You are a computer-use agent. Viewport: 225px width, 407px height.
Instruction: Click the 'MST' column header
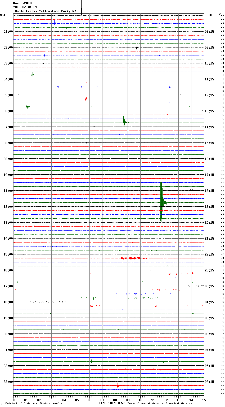[3, 15]
